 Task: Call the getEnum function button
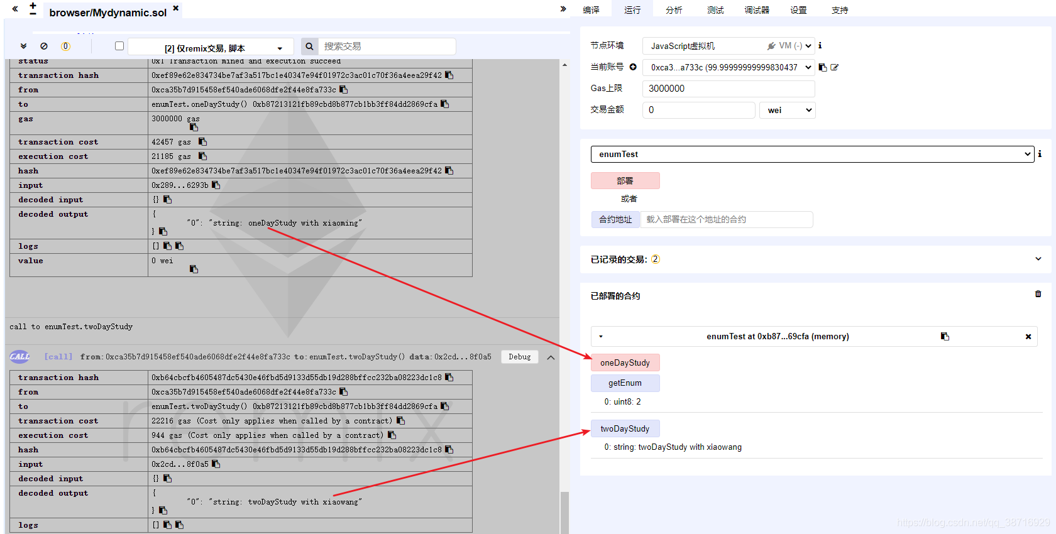pos(625,383)
